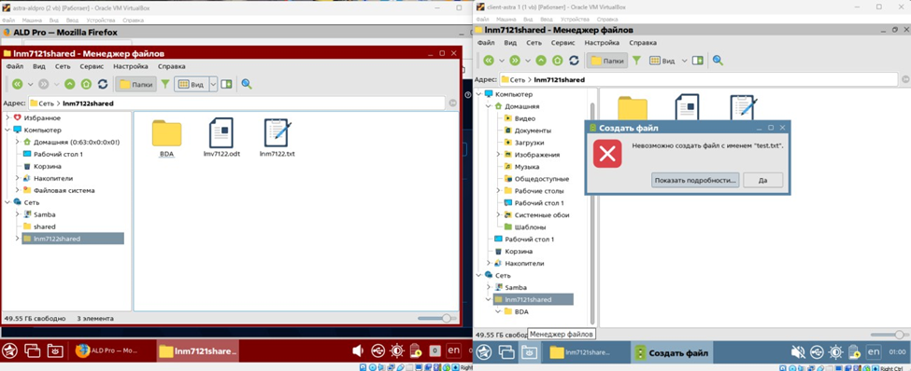Open the filter in right file manager toolbar
Screen dimensions: 911x371
pyautogui.click(x=637, y=61)
